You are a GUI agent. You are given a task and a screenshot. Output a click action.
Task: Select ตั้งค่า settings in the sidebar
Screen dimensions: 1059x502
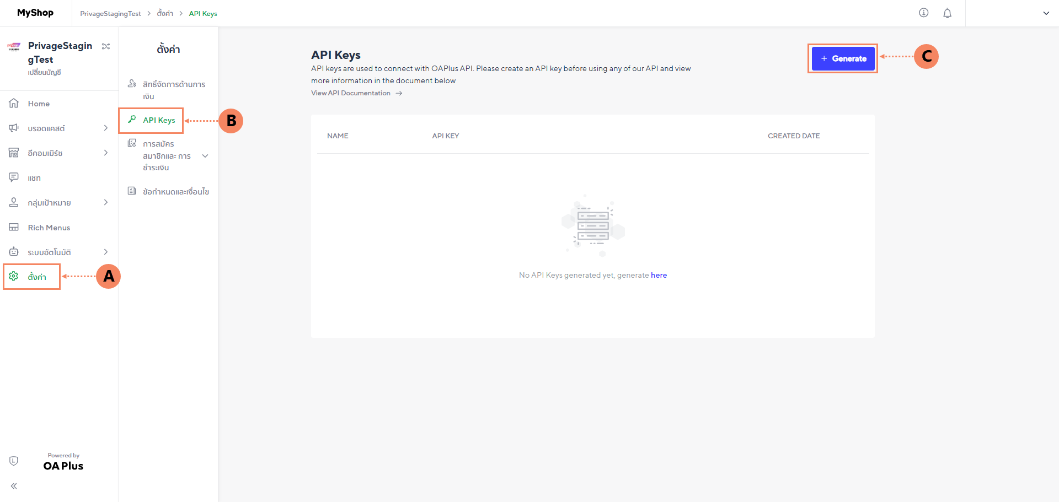[x=37, y=277]
